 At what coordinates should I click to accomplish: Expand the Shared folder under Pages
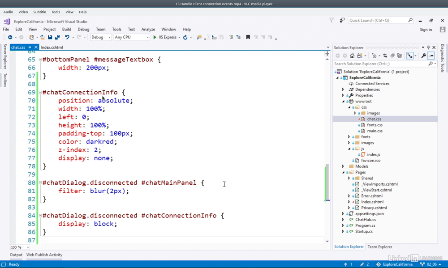349,178
